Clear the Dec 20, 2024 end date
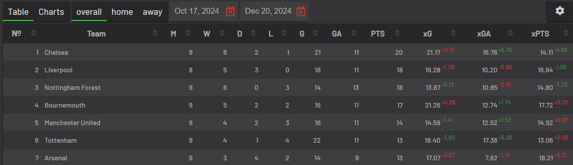Viewport: 573px width, 165px height. [x=301, y=11]
